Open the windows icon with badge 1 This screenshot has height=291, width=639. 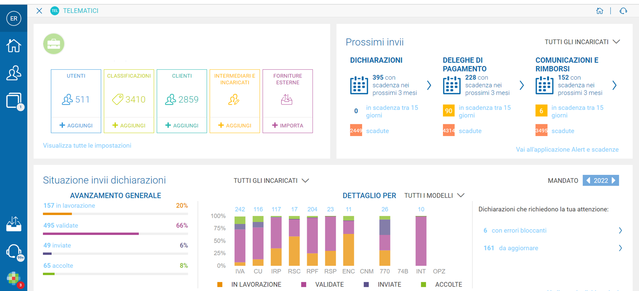pyautogui.click(x=14, y=101)
